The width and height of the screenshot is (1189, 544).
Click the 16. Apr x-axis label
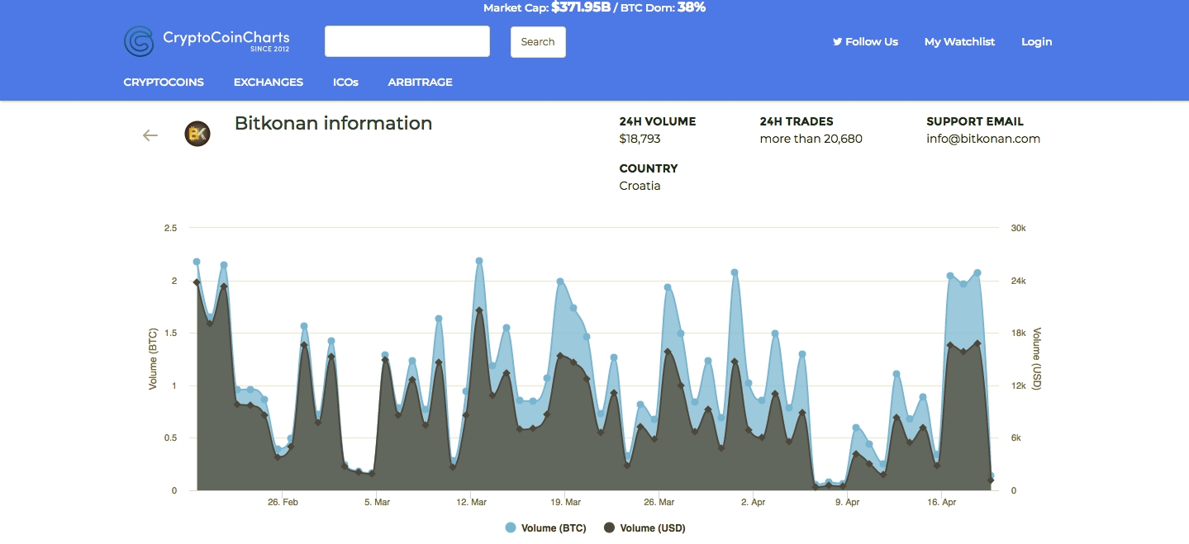[942, 501]
